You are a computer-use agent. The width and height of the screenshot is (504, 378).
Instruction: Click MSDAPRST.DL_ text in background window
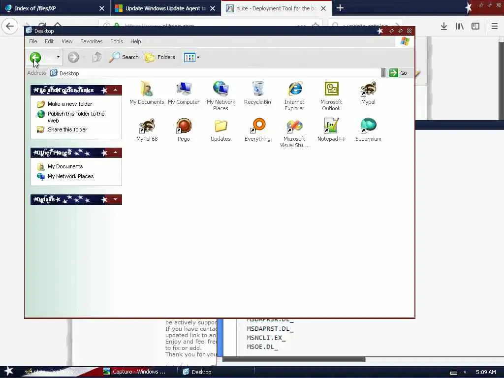click(x=270, y=329)
